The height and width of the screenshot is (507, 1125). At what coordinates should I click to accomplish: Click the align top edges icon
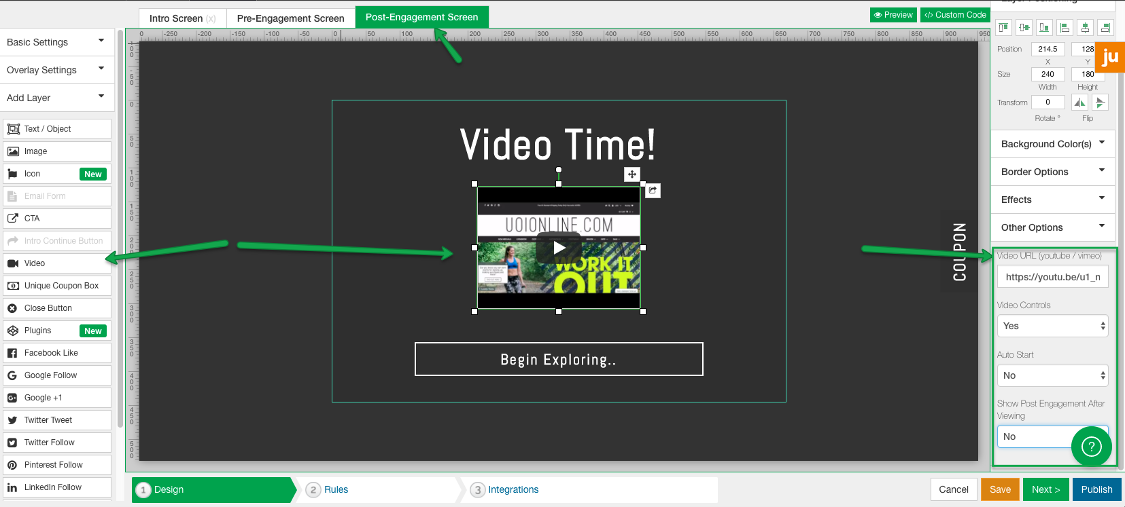pyautogui.click(x=1003, y=28)
